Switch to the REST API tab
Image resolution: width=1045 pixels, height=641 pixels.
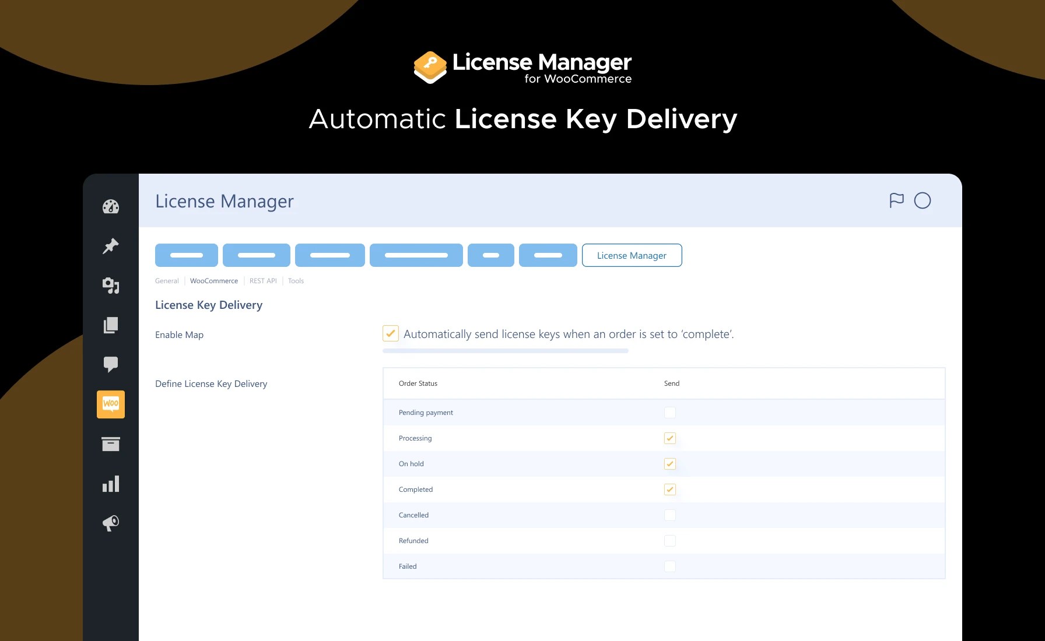[x=262, y=280]
